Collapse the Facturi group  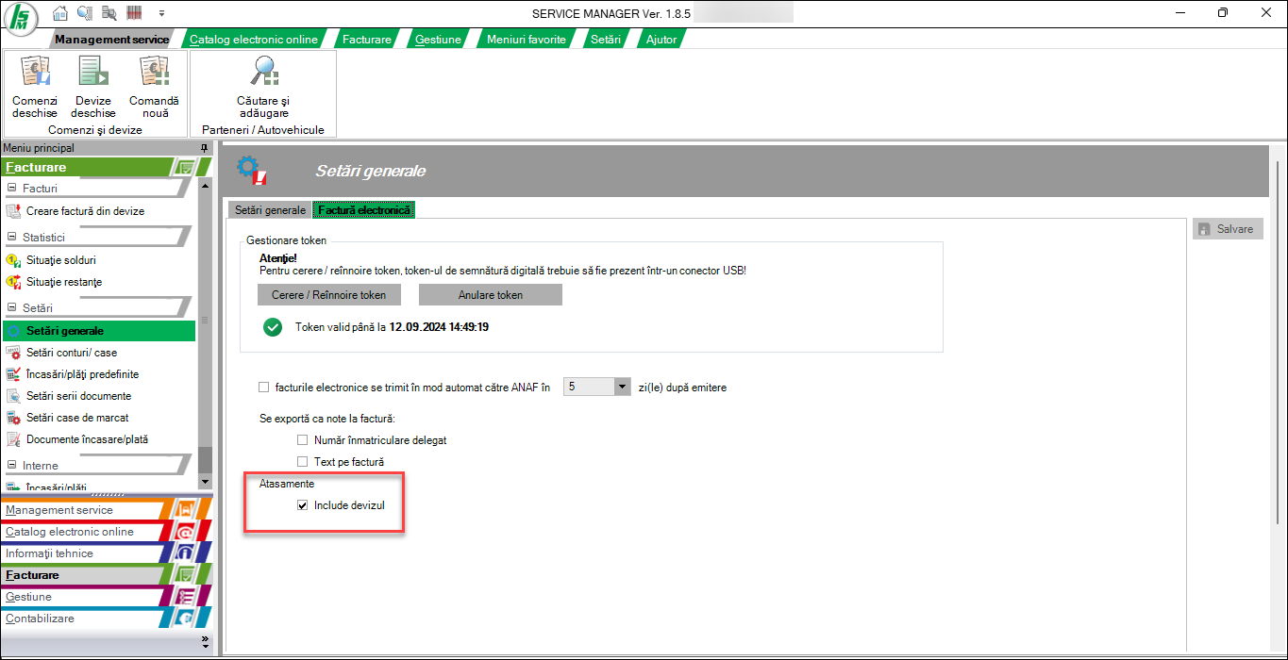pos(12,188)
